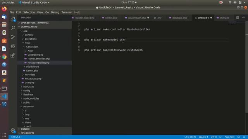Viewport: 248px width, 139px height.
Task: Open the volume icon in system tray
Action: point(235,2)
